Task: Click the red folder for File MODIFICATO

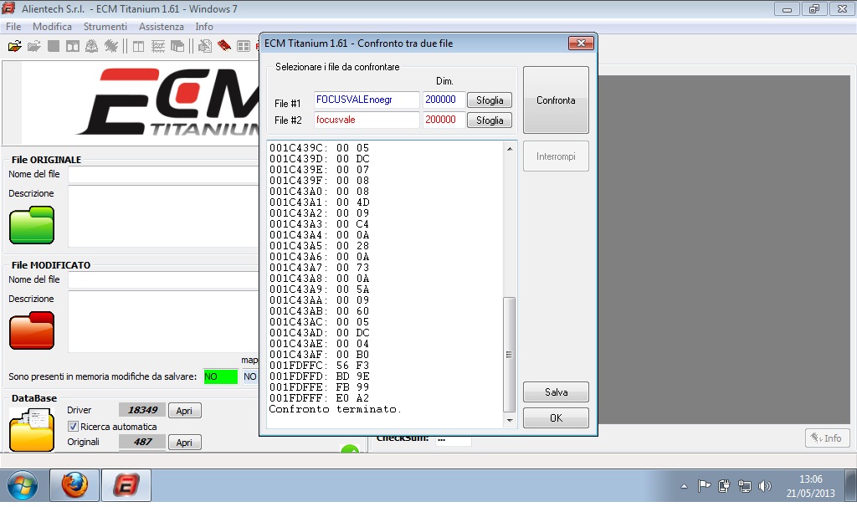Action: [x=32, y=330]
